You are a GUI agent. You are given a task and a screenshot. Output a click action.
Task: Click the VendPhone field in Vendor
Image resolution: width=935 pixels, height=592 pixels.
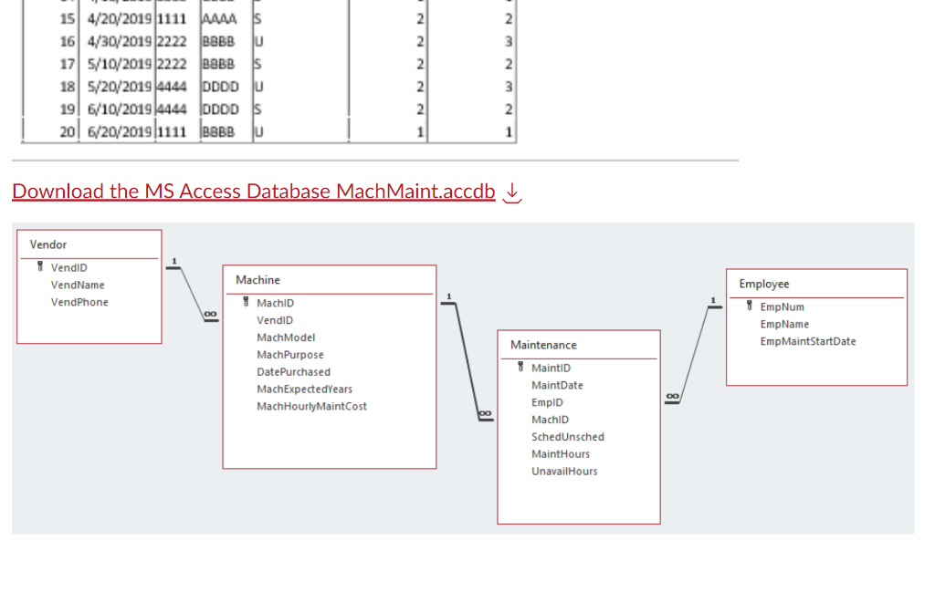click(x=79, y=302)
